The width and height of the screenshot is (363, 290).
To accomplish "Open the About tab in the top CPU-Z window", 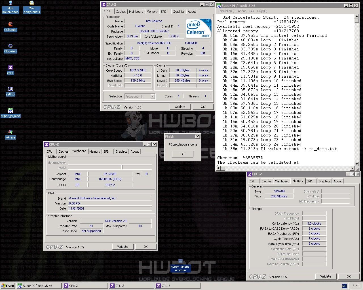I will coord(192,12).
